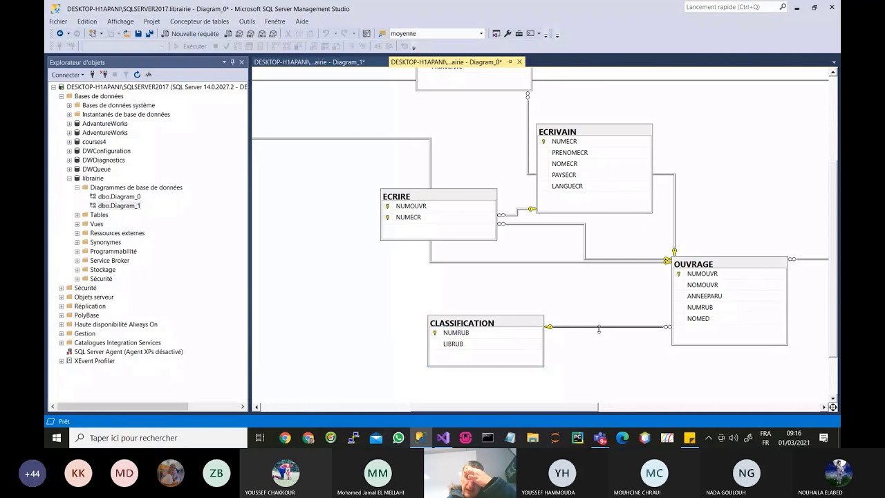The width and height of the screenshot is (885, 498).
Task: Select dbo.Diagram_1 in the tree
Action: click(x=119, y=206)
